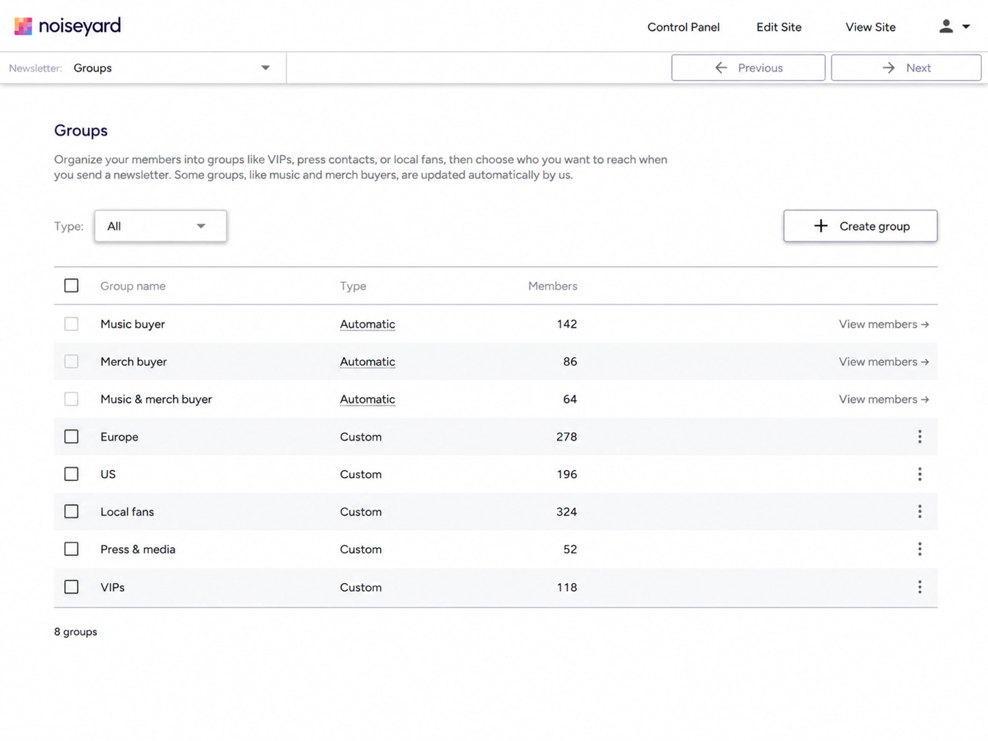988x741 pixels.
Task: Open options menu for Europe group
Action: tap(920, 437)
